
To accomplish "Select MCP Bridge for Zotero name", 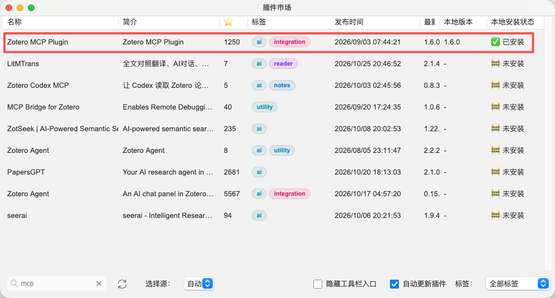I will coord(43,107).
